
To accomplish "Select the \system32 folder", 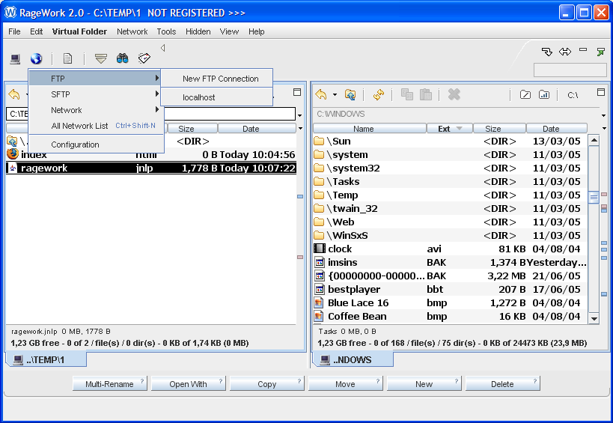I will 451,168.
